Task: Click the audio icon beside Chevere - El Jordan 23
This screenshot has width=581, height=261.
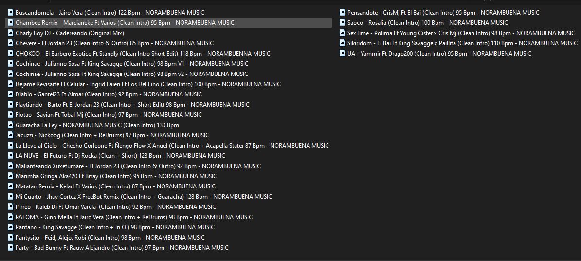Action: click(10, 43)
